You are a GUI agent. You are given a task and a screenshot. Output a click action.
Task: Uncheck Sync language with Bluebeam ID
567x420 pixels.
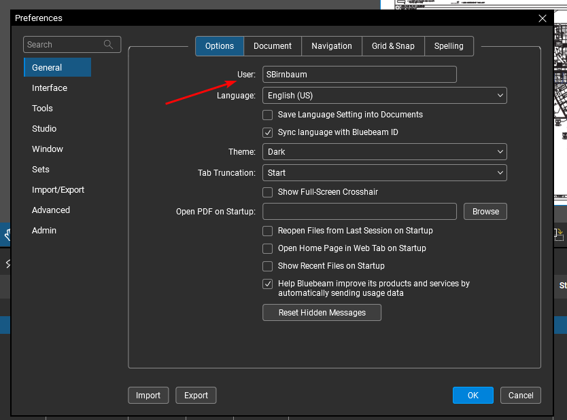coord(268,132)
